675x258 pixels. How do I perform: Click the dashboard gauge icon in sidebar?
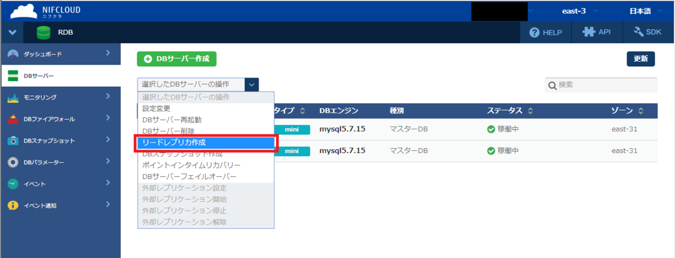click(x=13, y=54)
